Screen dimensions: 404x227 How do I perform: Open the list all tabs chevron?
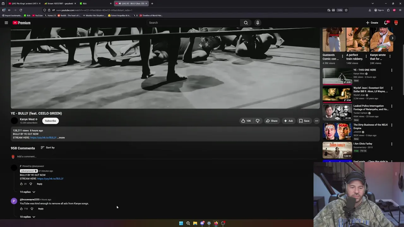click(372, 3)
